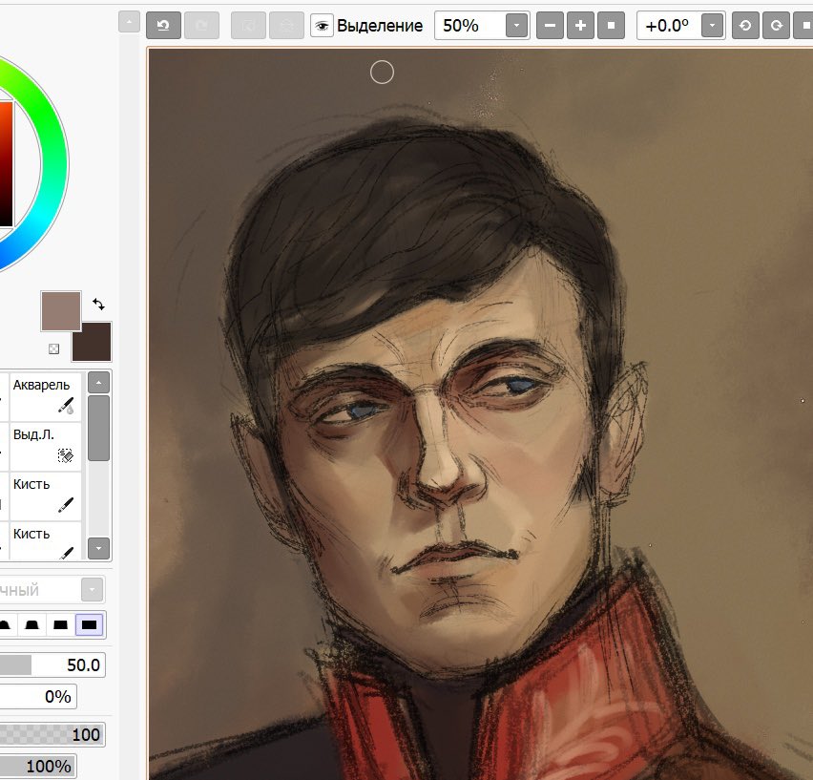813x780 pixels.
Task: Open the rotation angle dropdown
Action: [712, 25]
